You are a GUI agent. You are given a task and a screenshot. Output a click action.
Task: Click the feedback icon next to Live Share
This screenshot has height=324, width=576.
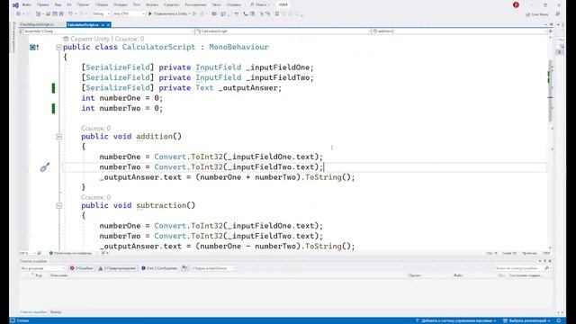tap(558, 14)
